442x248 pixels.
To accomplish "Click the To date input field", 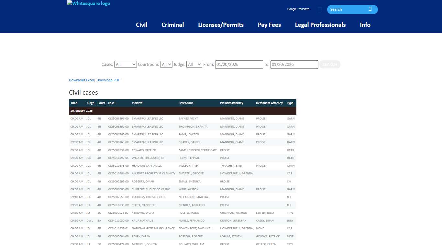I will [x=294, y=65].
